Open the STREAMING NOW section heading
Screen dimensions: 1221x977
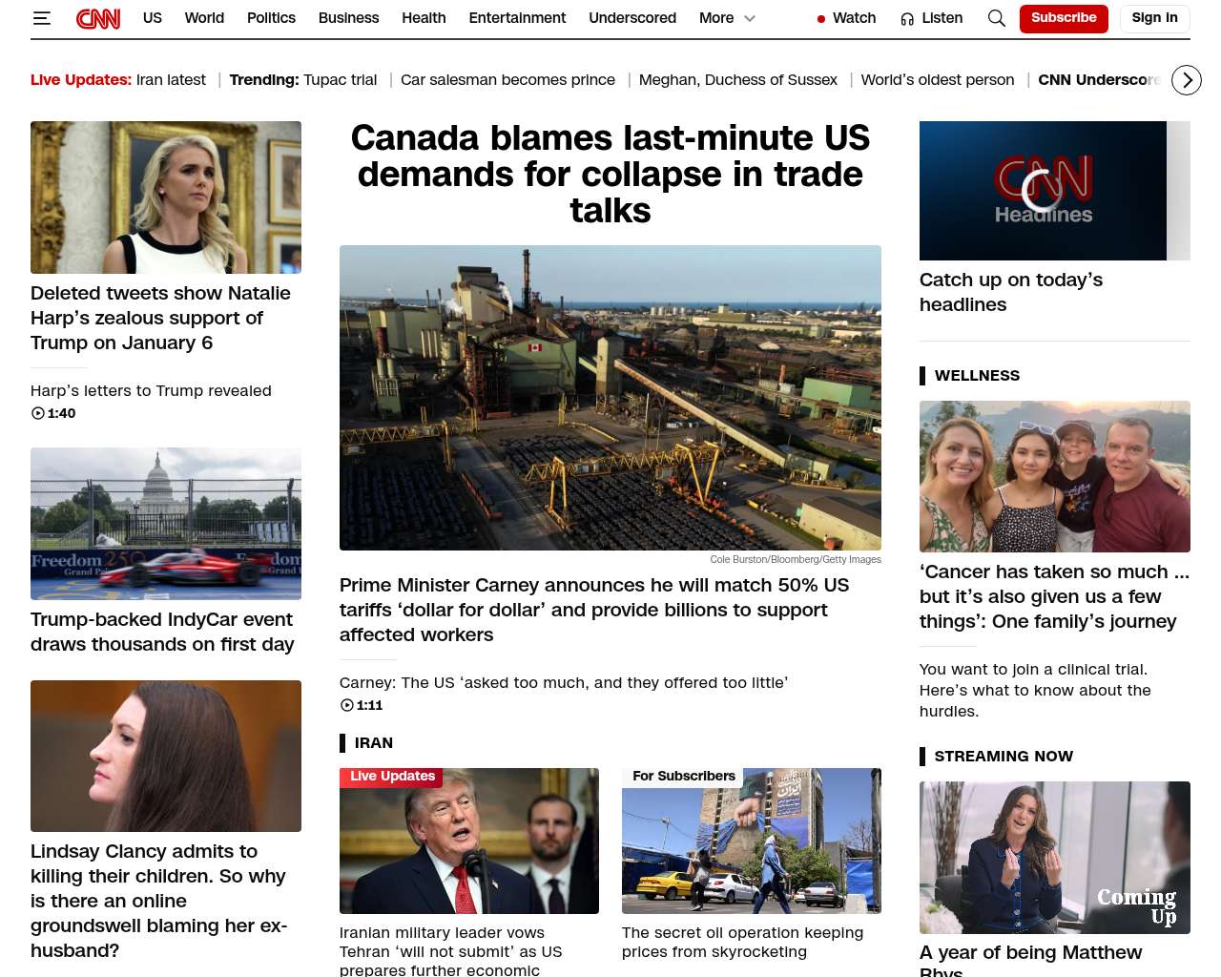tap(1004, 757)
